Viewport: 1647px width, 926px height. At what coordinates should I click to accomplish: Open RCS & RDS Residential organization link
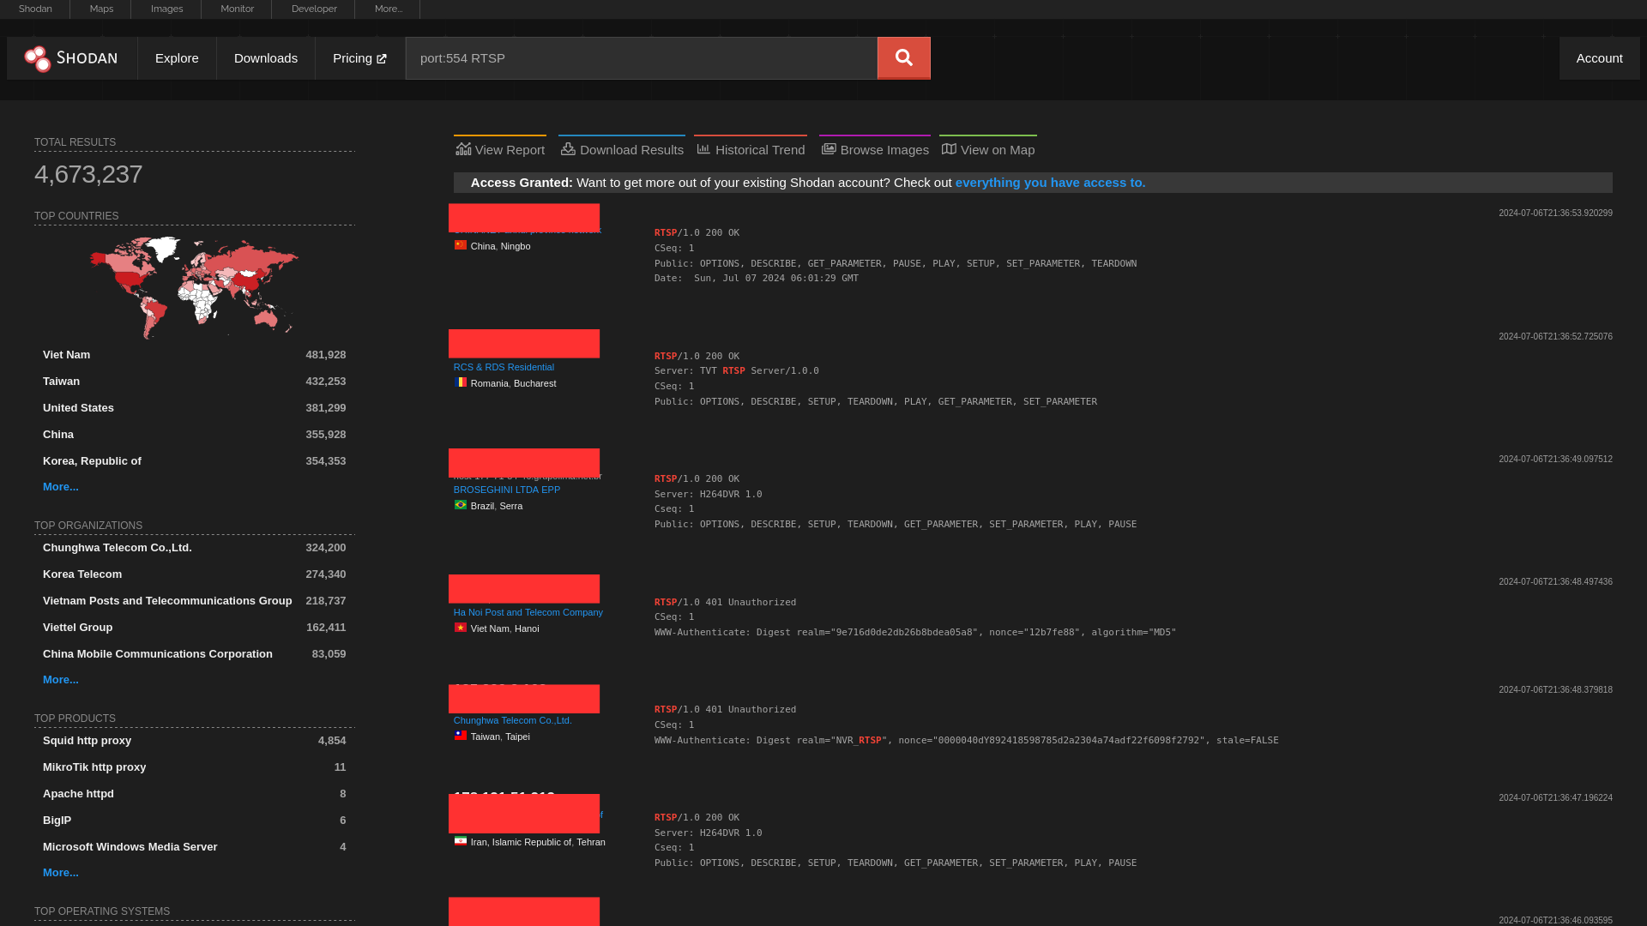[504, 367]
